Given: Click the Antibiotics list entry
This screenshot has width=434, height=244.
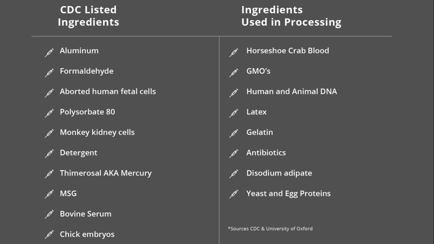Looking at the screenshot, I should coord(266,152).
